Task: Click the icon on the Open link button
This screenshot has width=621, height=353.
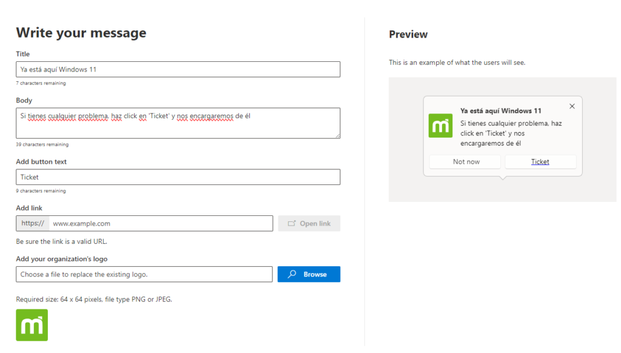Action: pos(292,223)
